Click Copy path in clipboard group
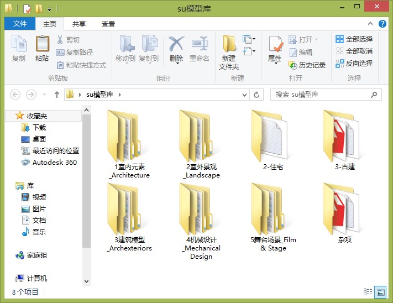This screenshot has width=393, height=303. (75, 52)
